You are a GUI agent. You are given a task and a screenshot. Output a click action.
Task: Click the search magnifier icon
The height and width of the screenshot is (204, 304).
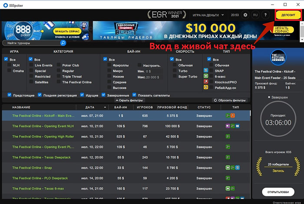click(63, 43)
